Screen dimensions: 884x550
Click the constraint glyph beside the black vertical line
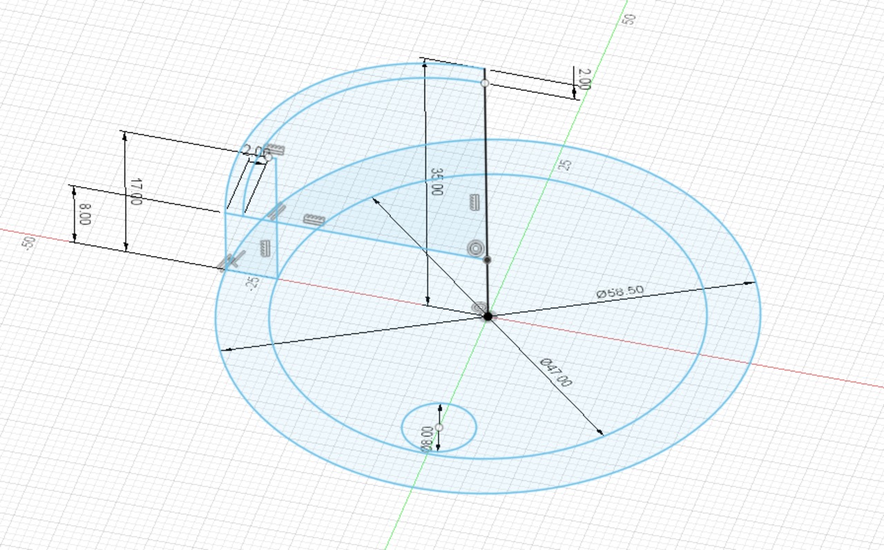(474, 202)
